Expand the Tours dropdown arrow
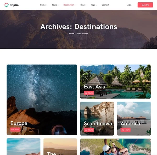 pos(58,5)
